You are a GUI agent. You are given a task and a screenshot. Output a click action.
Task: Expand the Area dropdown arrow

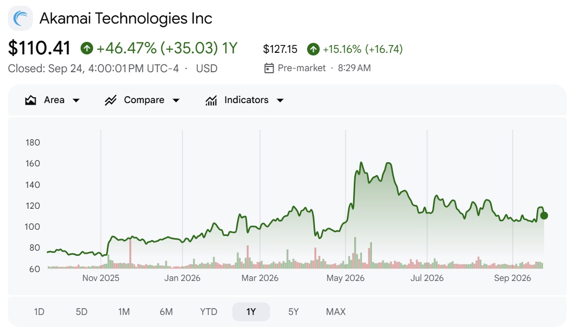[x=76, y=100]
